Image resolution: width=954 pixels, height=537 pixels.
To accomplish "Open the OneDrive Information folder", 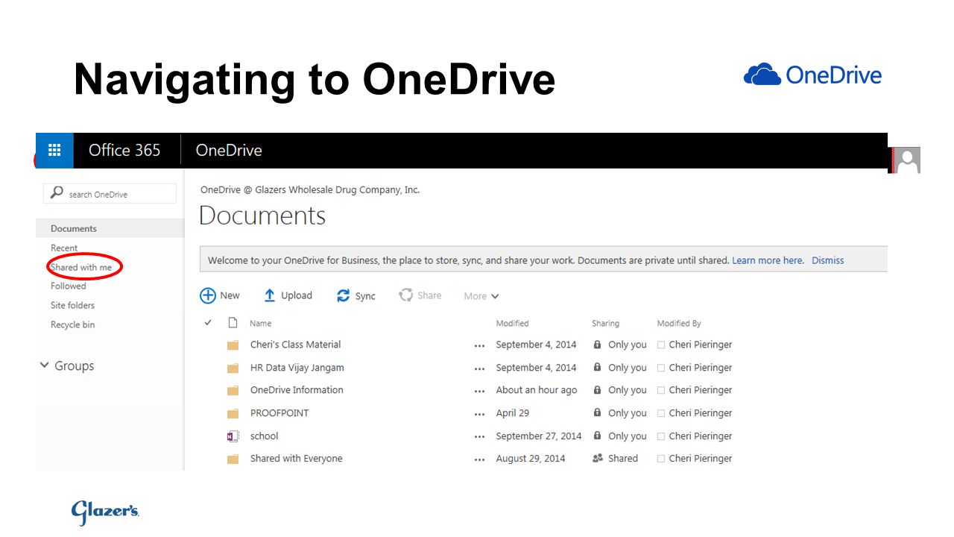I will click(297, 390).
